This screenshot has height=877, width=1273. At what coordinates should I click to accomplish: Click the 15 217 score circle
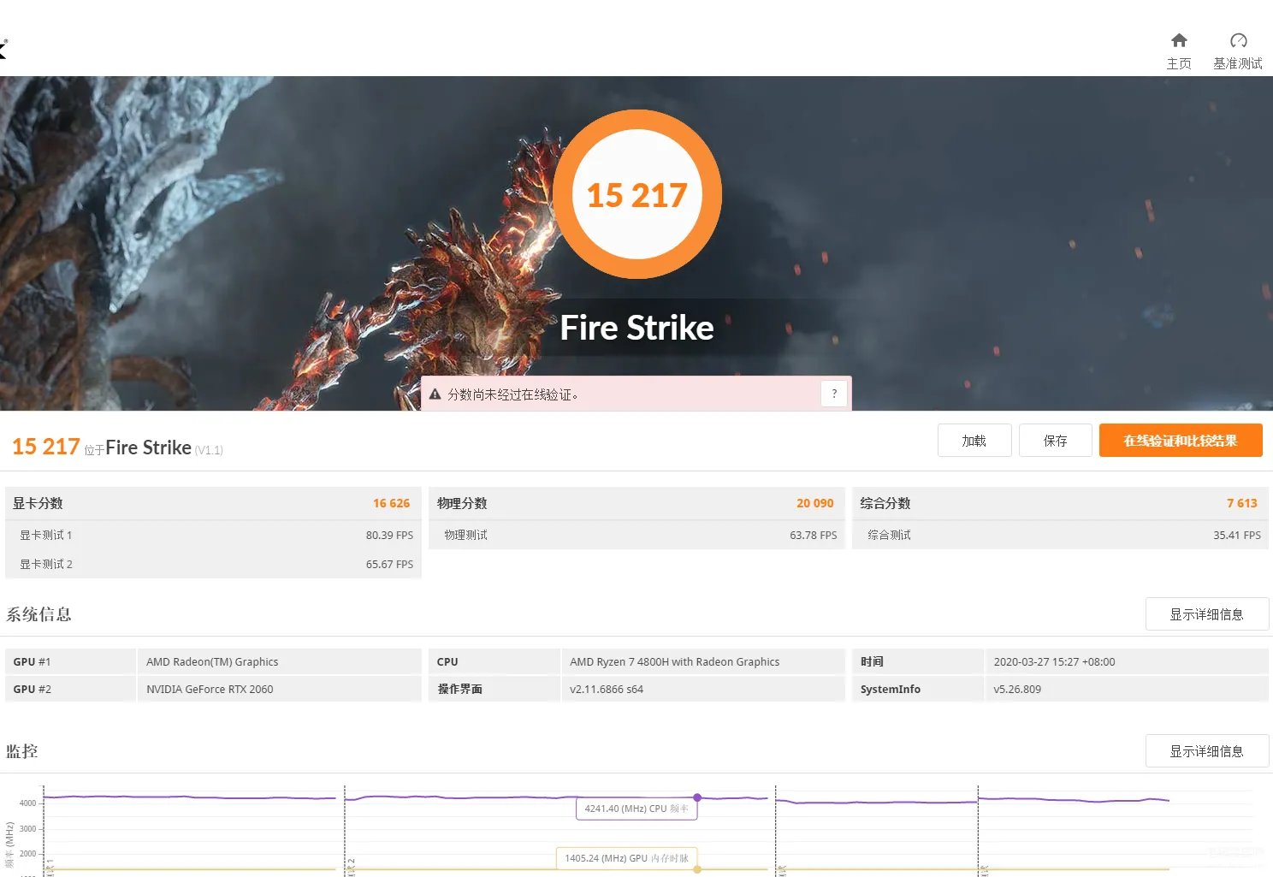(x=637, y=194)
